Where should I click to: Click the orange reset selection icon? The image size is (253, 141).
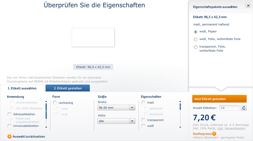[x=9, y=136]
